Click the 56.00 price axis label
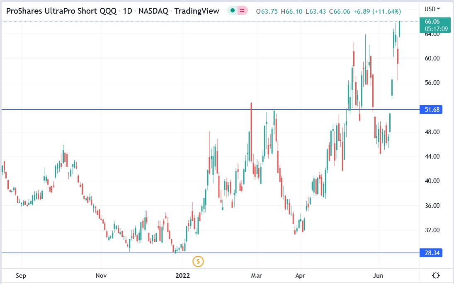 tap(432, 83)
